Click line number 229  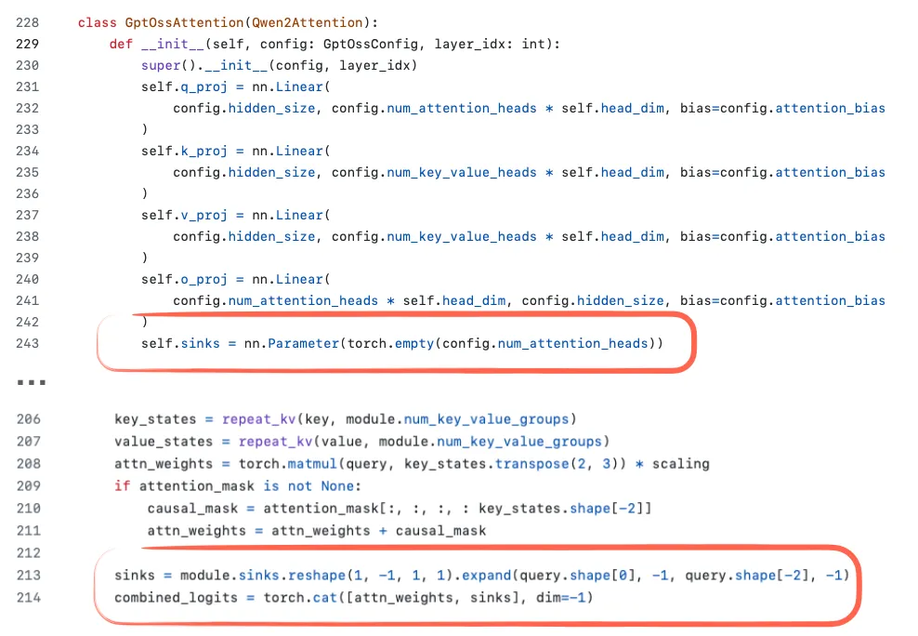pyautogui.click(x=28, y=44)
